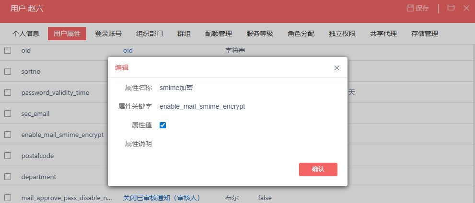Switch to the 角色分配 tab
This screenshot has width=475, height=203.
[x=301, y=34]
